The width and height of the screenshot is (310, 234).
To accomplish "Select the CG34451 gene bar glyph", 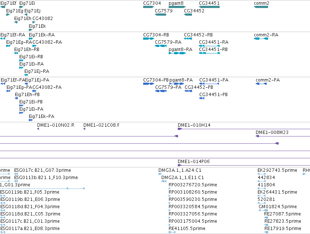I will coord(209,7).
